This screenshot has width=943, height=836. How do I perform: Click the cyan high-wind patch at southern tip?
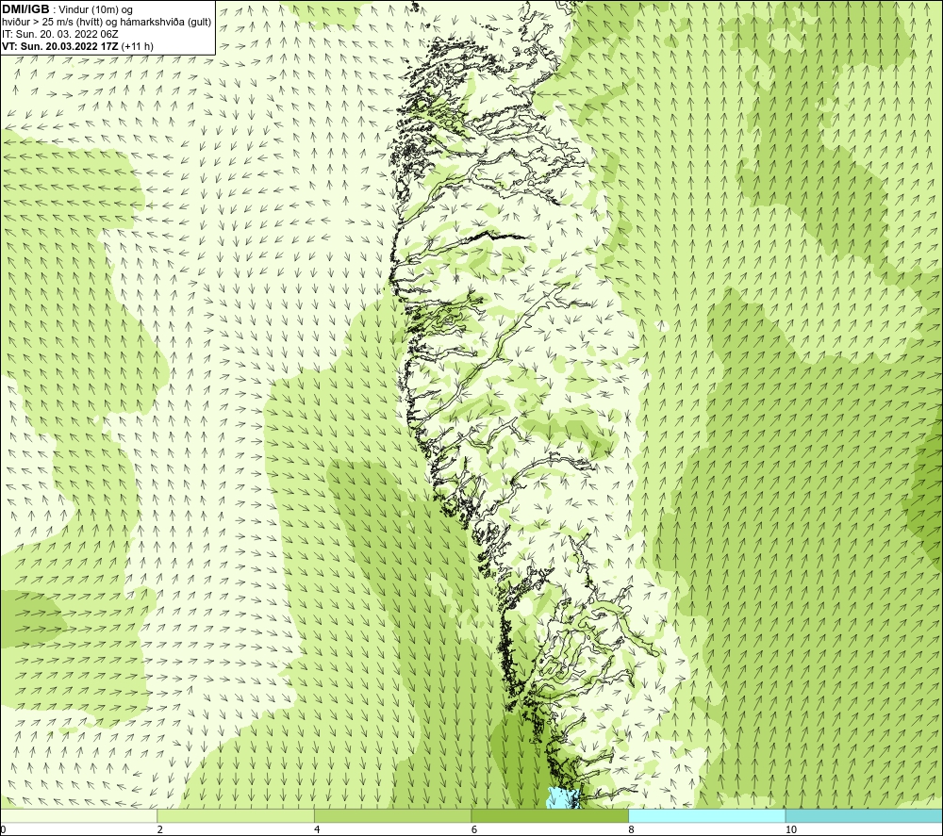(x=563, y=798)
